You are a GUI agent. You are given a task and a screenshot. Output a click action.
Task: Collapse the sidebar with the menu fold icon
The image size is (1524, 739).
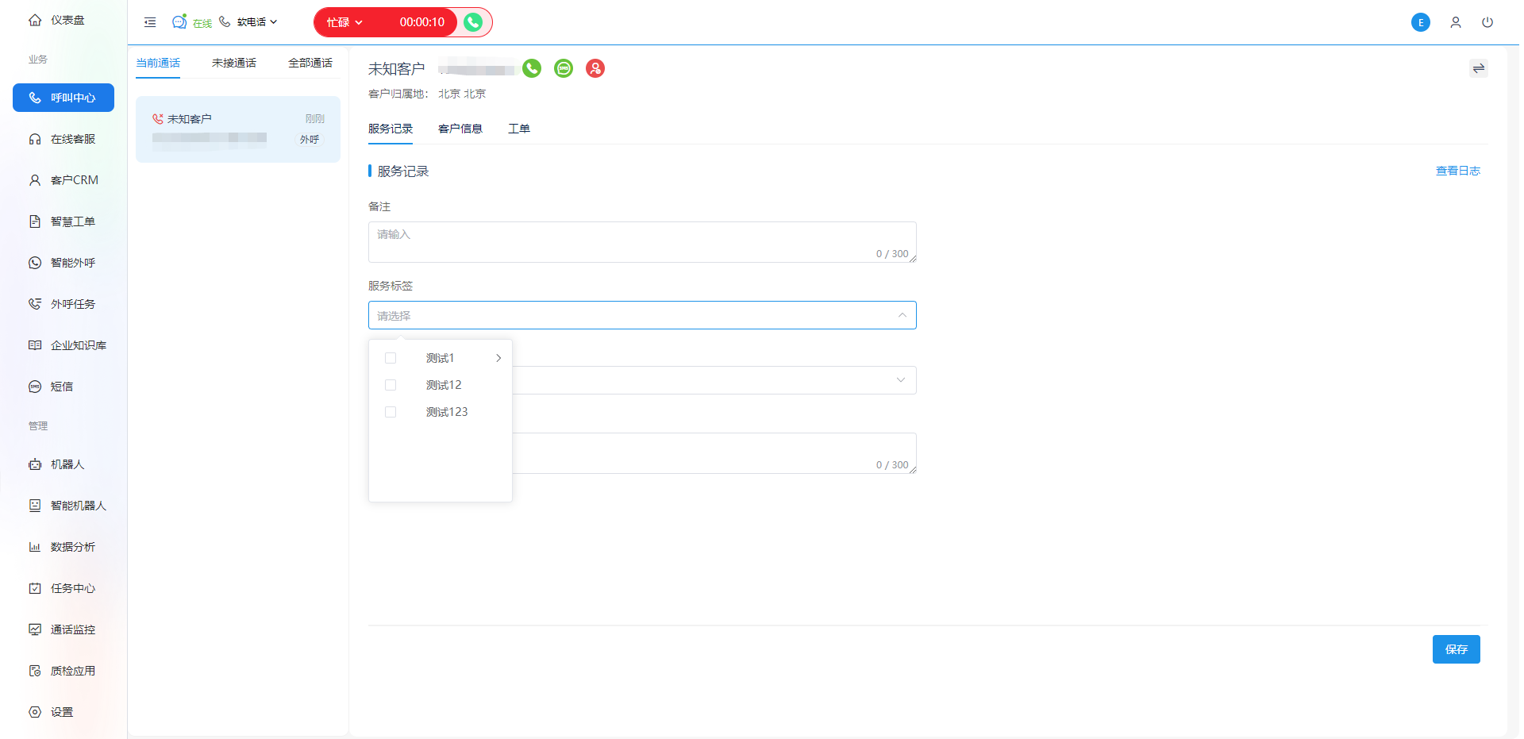pos(150,22)
